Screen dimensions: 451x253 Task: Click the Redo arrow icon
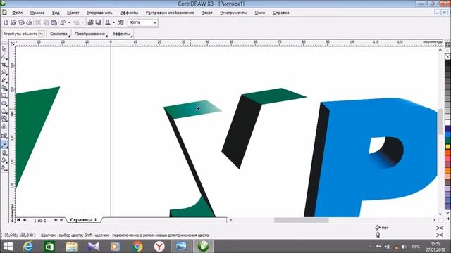point(76,22)
